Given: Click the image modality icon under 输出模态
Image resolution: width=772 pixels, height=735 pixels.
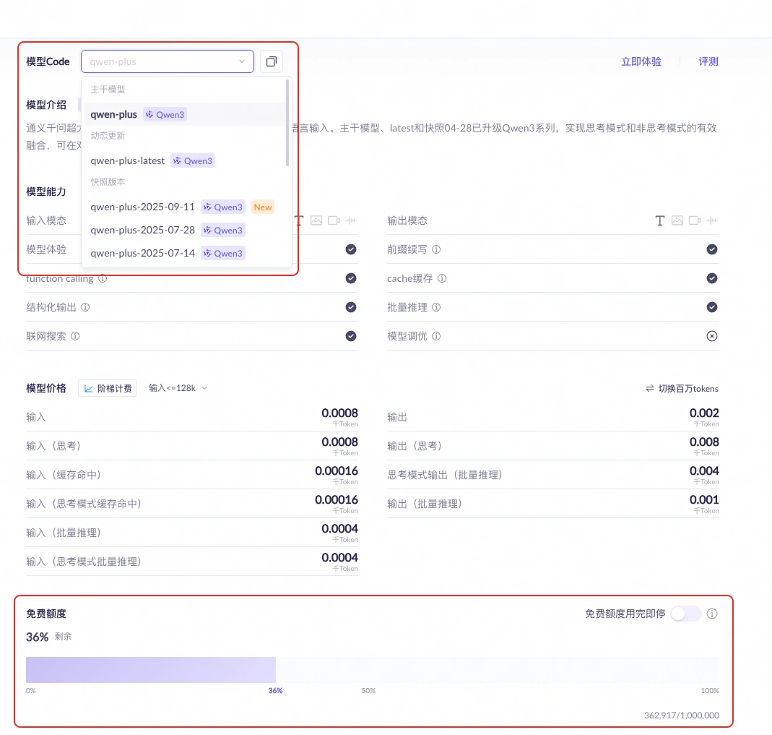Looking at the screenshot, I should click(x=677, y=220).
